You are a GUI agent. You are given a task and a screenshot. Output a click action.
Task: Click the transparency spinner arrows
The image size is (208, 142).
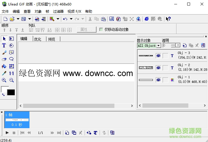coord(173,46)
